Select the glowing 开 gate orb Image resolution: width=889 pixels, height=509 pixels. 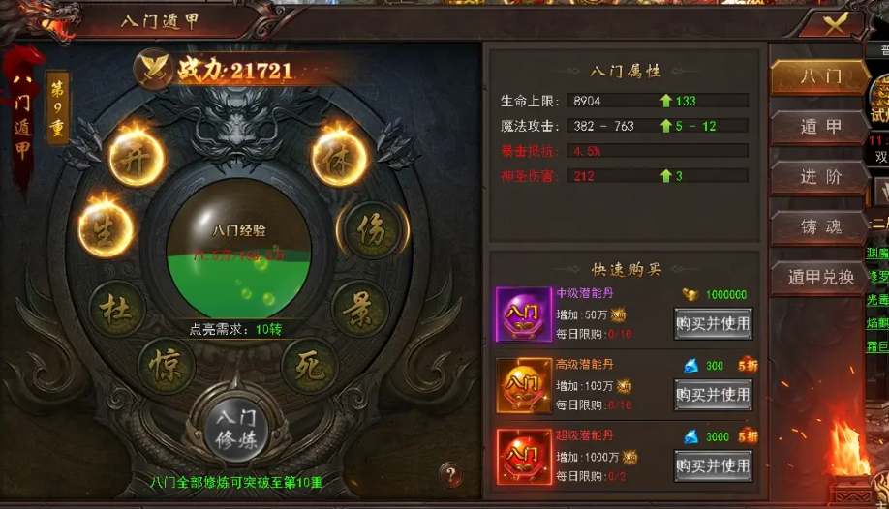[137, 160]
